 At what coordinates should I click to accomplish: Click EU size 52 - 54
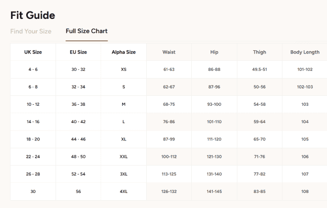tap(78, 174)
